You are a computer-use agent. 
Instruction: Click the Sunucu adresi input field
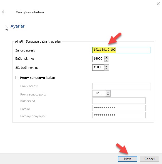tap(121, 50)
